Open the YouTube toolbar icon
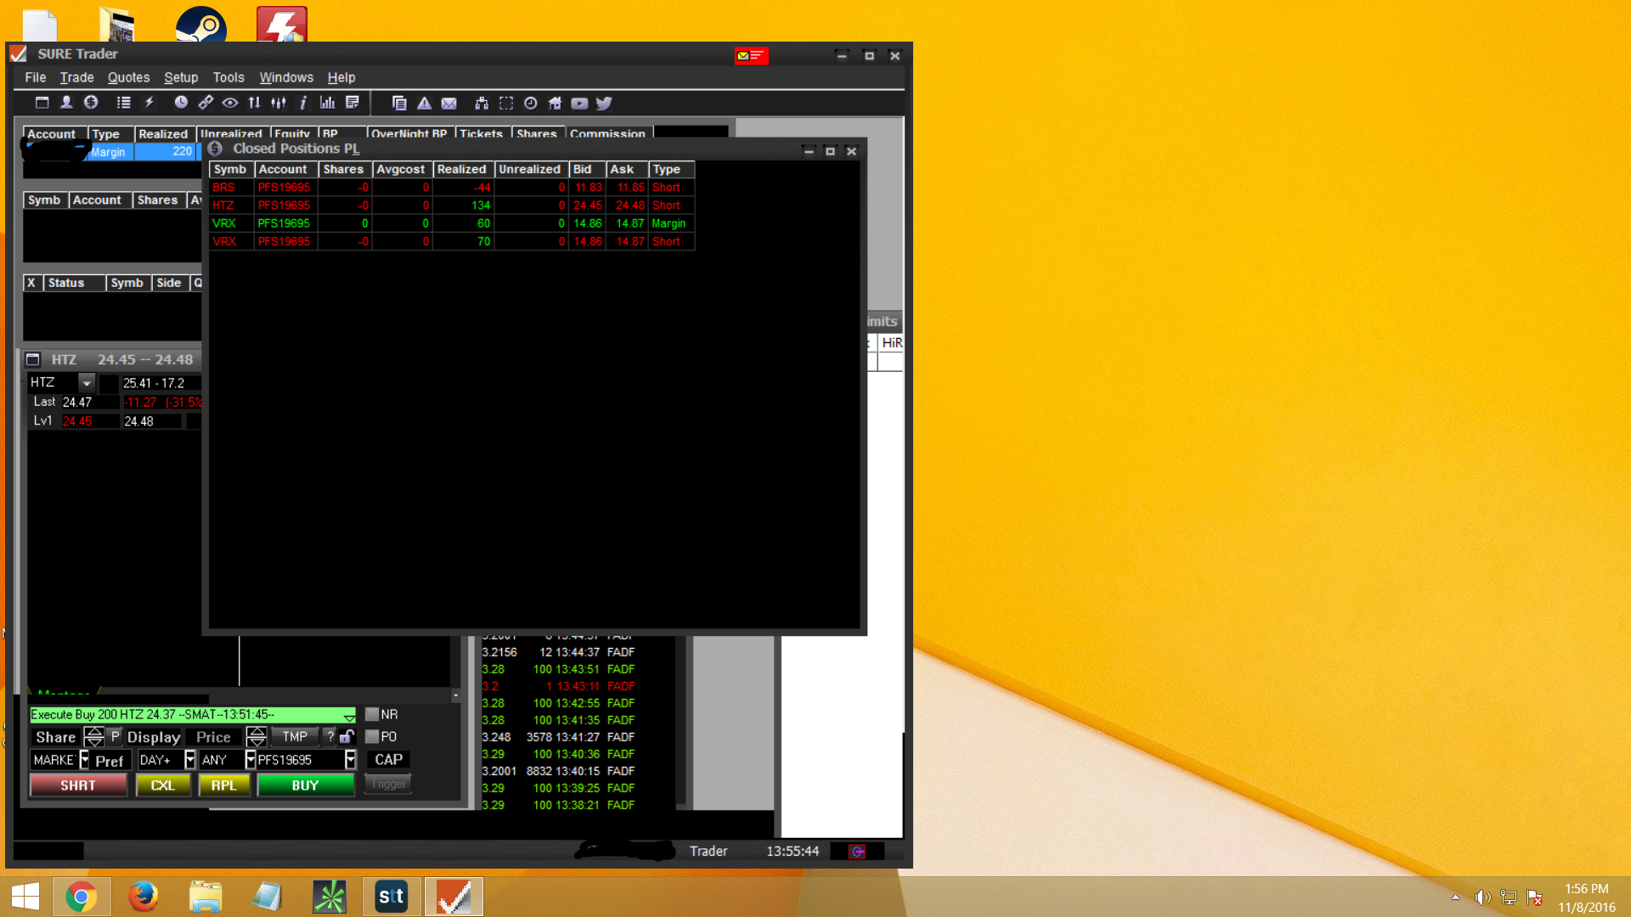Viewport: 1631px width, 917px height. point(579,104)
